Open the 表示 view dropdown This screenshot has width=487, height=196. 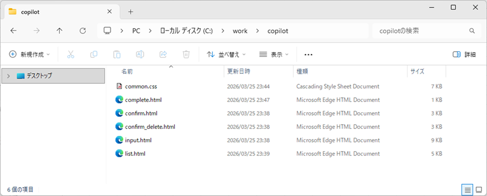click(274, 54)
